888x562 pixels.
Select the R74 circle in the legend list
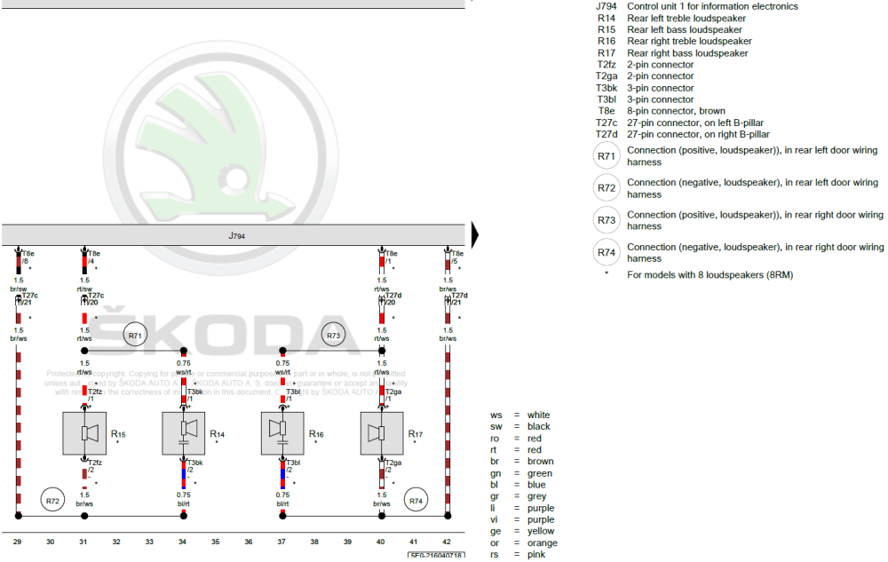(x=606, y=252)
